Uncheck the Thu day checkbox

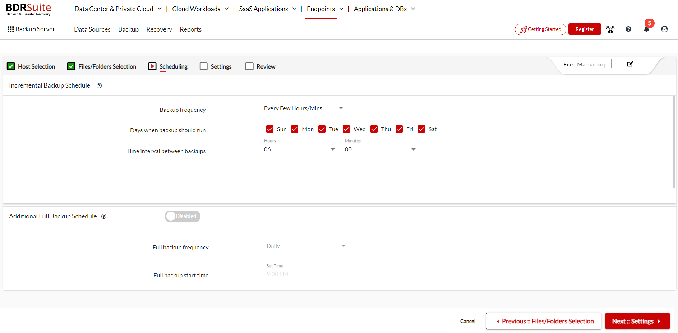[374, 129]
